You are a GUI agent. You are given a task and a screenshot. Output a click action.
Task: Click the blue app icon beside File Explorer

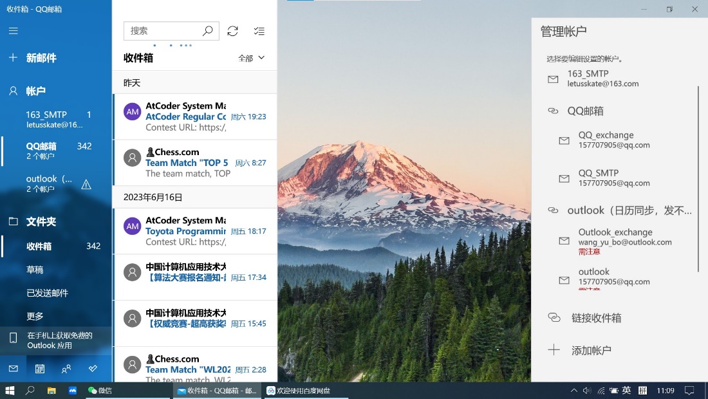coord(72,391)
